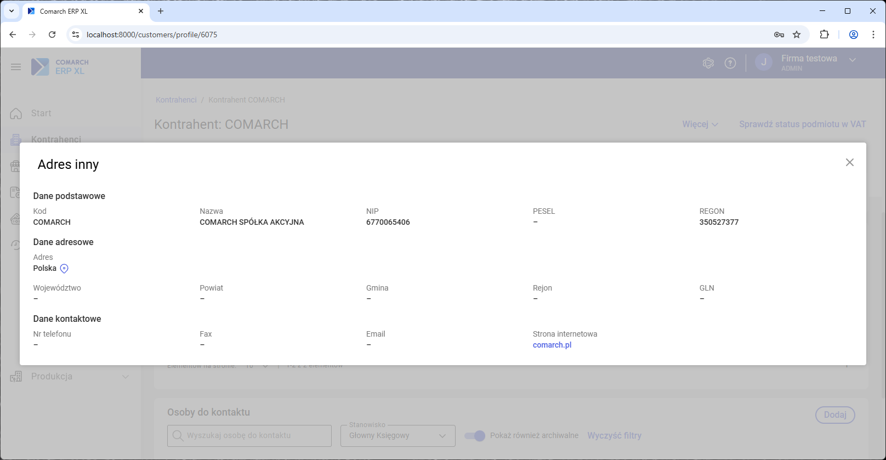This screenshot has height=460, width=886.
Task: Bookmark this page with the star icon
Action: [x=797, y=35]
